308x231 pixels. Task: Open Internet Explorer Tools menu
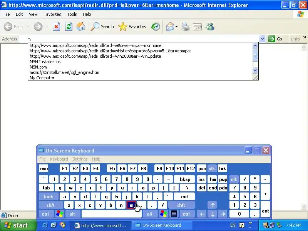click(72, 14)
